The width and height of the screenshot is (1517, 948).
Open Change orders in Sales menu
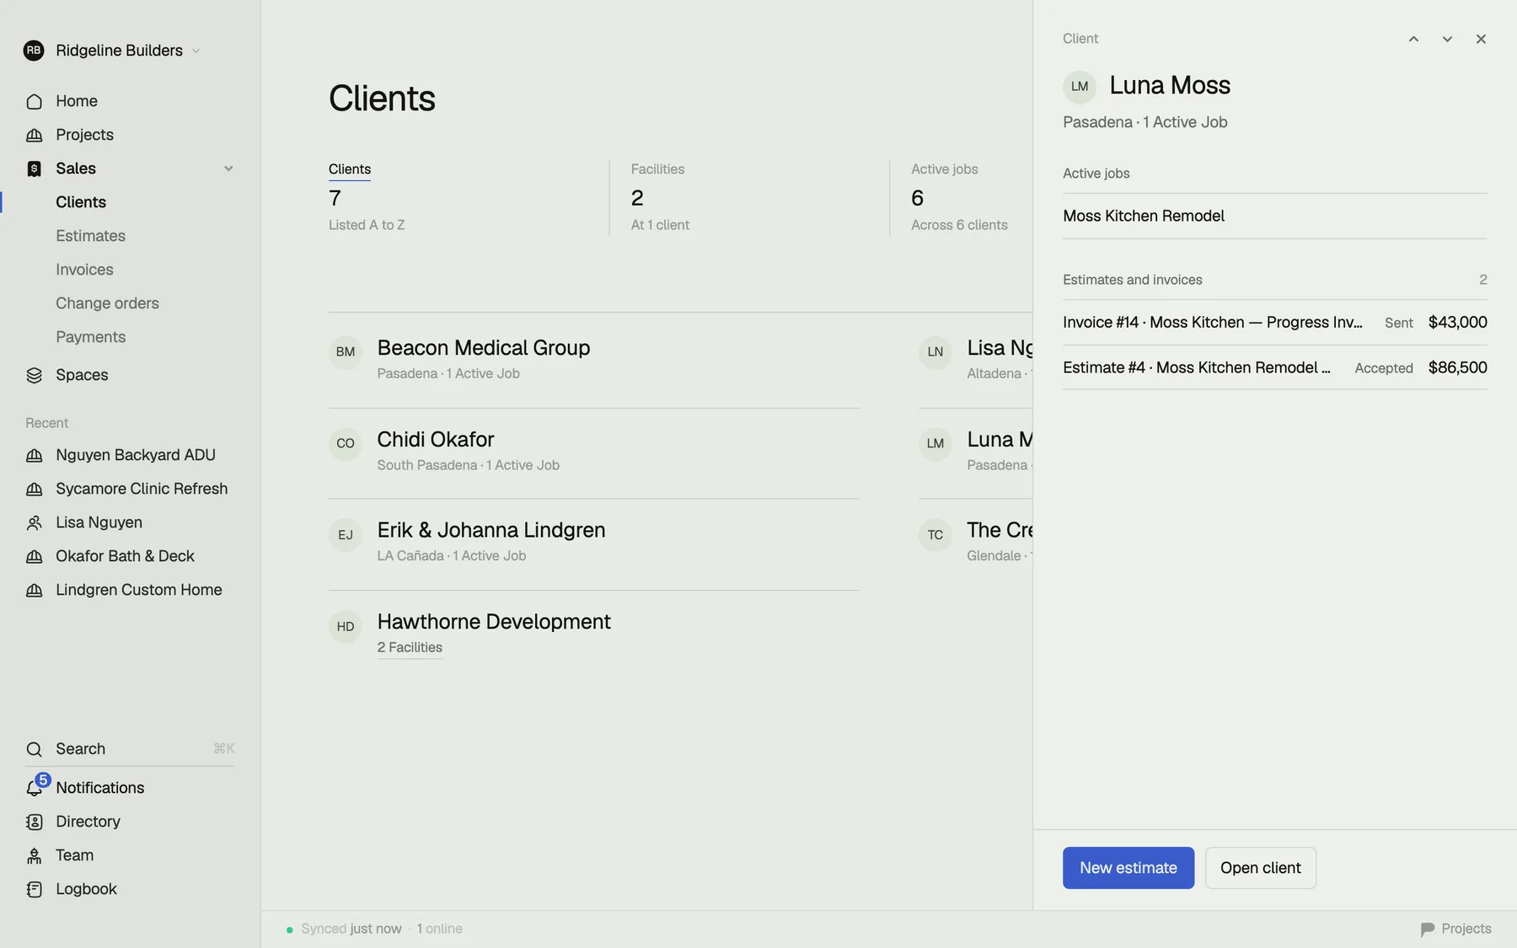point(107,303)
